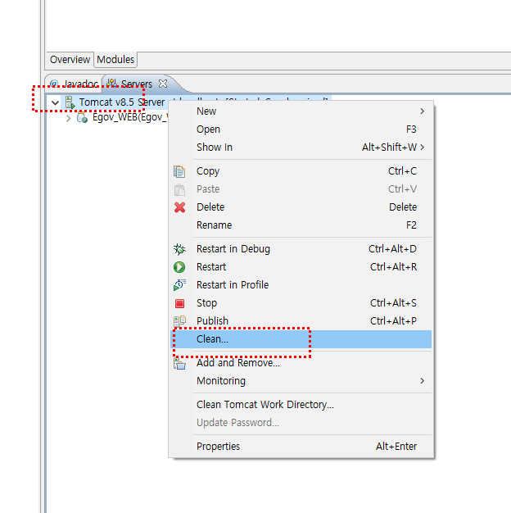The width and height of the screenshot is (511, 513).
Task: Click Monitoring menu entry
Action: click(301, 381)
